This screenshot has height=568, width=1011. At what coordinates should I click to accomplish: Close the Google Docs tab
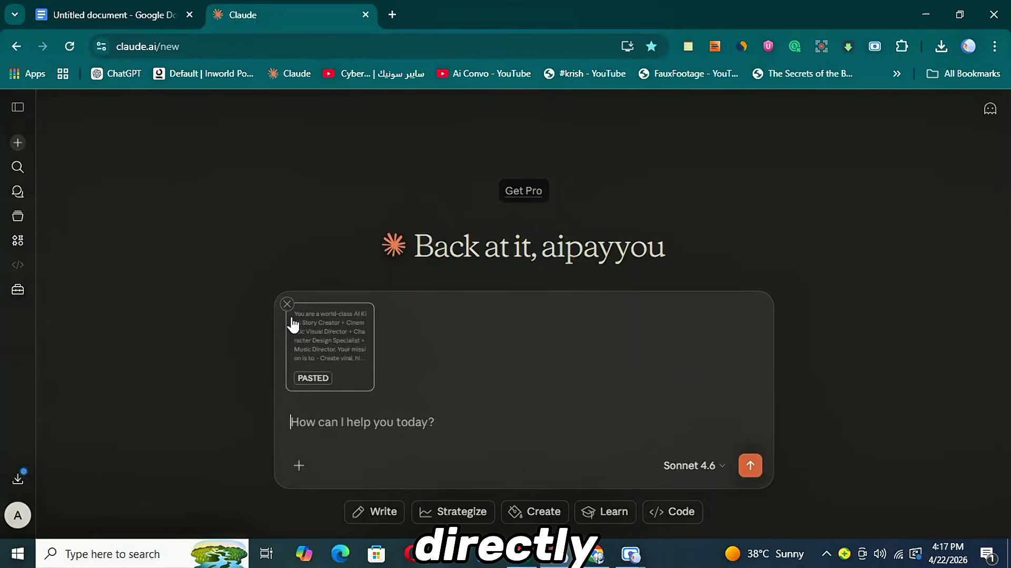[x=190, y=15]
